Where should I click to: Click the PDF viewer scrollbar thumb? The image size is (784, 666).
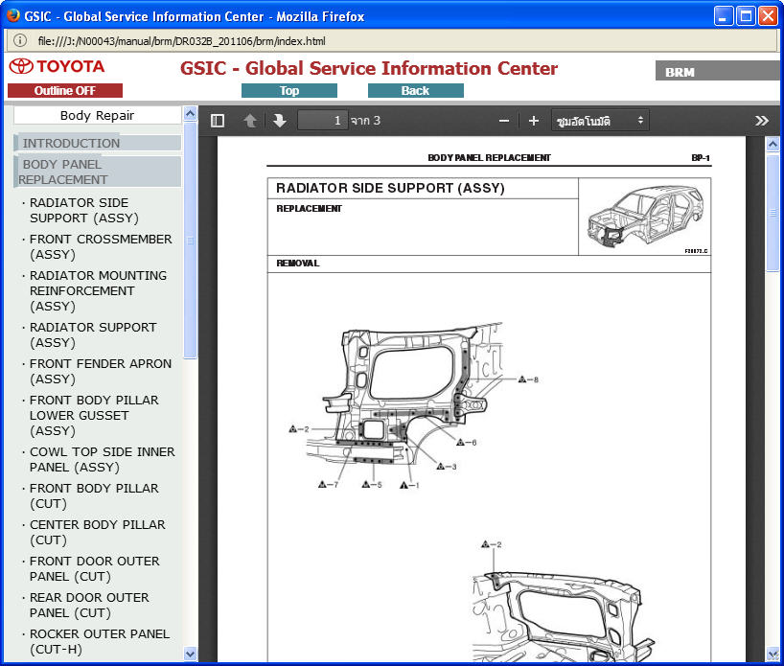[772, 213]
